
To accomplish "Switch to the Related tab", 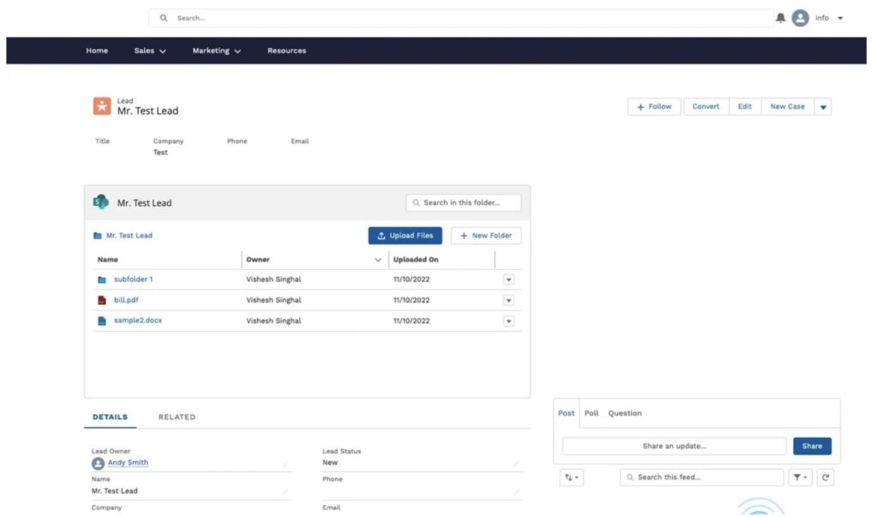I will [x=177, y=418].
